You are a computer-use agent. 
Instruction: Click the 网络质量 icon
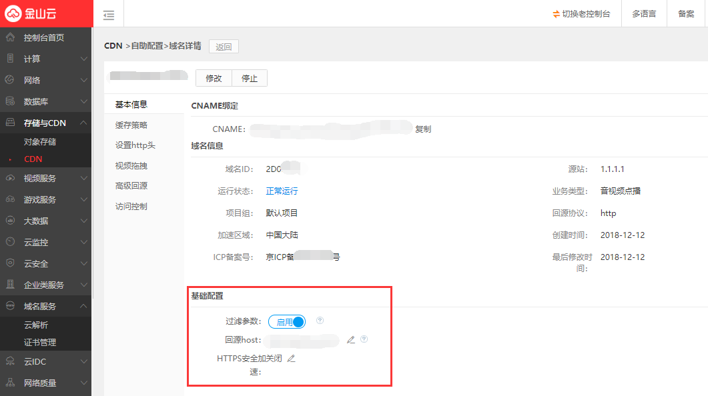point(10,383)
